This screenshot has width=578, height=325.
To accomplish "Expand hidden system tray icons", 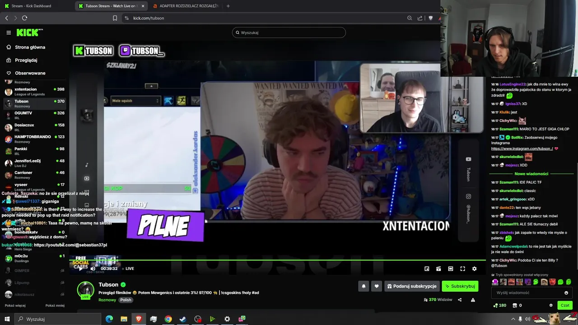I will pyautogui.click(x=513, y=319).
